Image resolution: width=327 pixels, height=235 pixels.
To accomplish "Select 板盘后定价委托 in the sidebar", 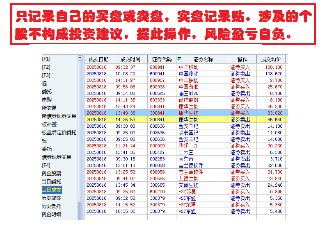I will tap(59, 132).
